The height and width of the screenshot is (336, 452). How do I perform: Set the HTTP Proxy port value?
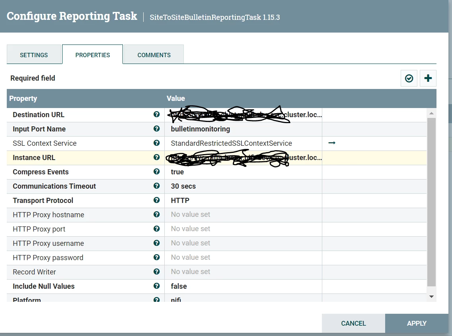pyautogui.click(x=243, y=229)
